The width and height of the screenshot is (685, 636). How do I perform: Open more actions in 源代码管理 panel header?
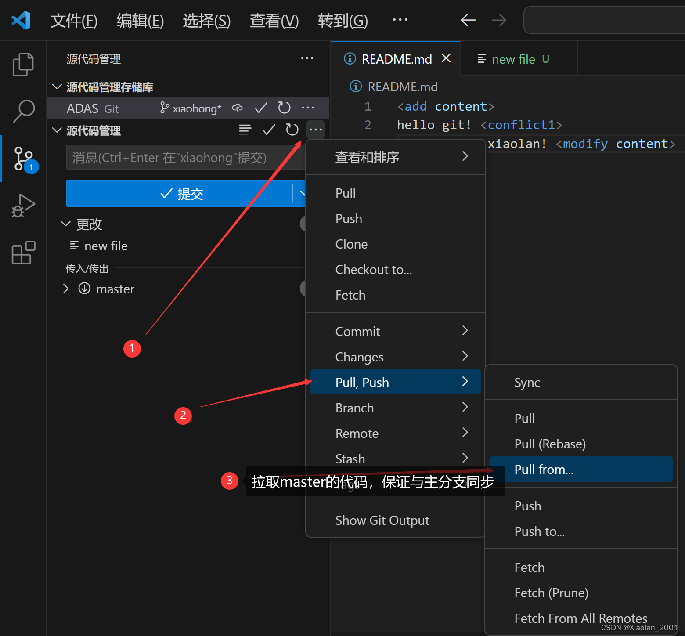coord(307,58)
